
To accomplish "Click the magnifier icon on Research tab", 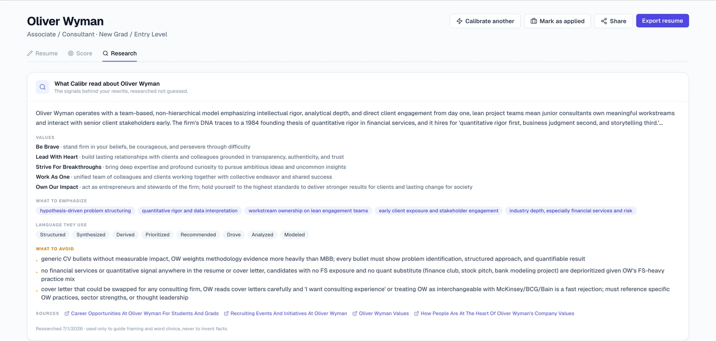I will 105,53.
